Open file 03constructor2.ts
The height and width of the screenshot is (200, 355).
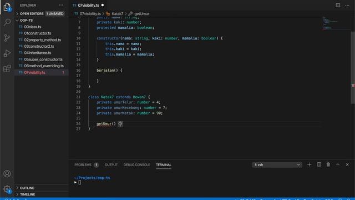point(39,46)
